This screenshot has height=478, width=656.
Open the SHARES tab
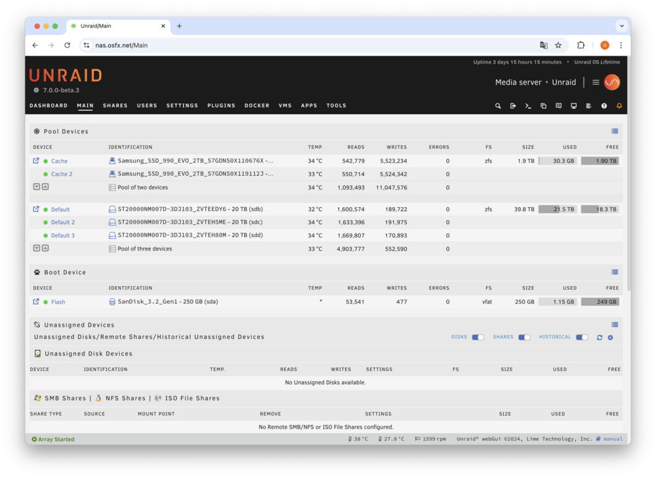click(x=115, y=106)
